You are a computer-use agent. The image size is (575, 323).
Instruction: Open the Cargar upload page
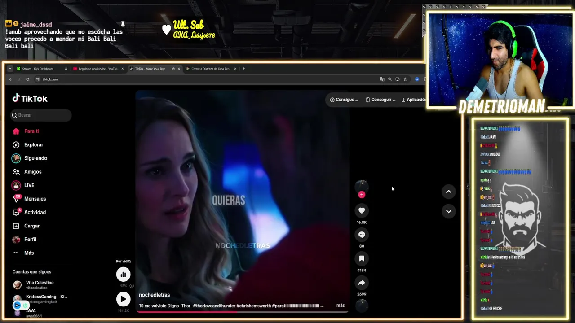pyautogui.click(x=31, y=226)
